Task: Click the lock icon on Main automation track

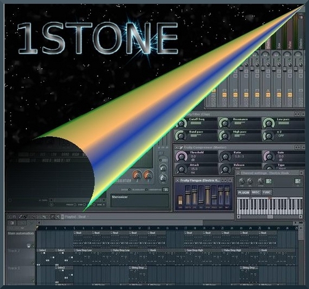Action: click(x=28, y=246)
